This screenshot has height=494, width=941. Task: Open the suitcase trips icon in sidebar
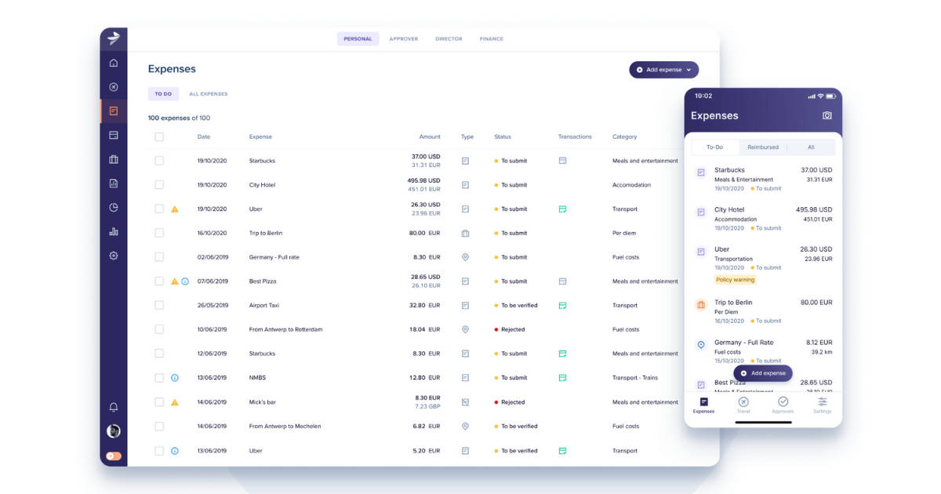tap(114, 159)
